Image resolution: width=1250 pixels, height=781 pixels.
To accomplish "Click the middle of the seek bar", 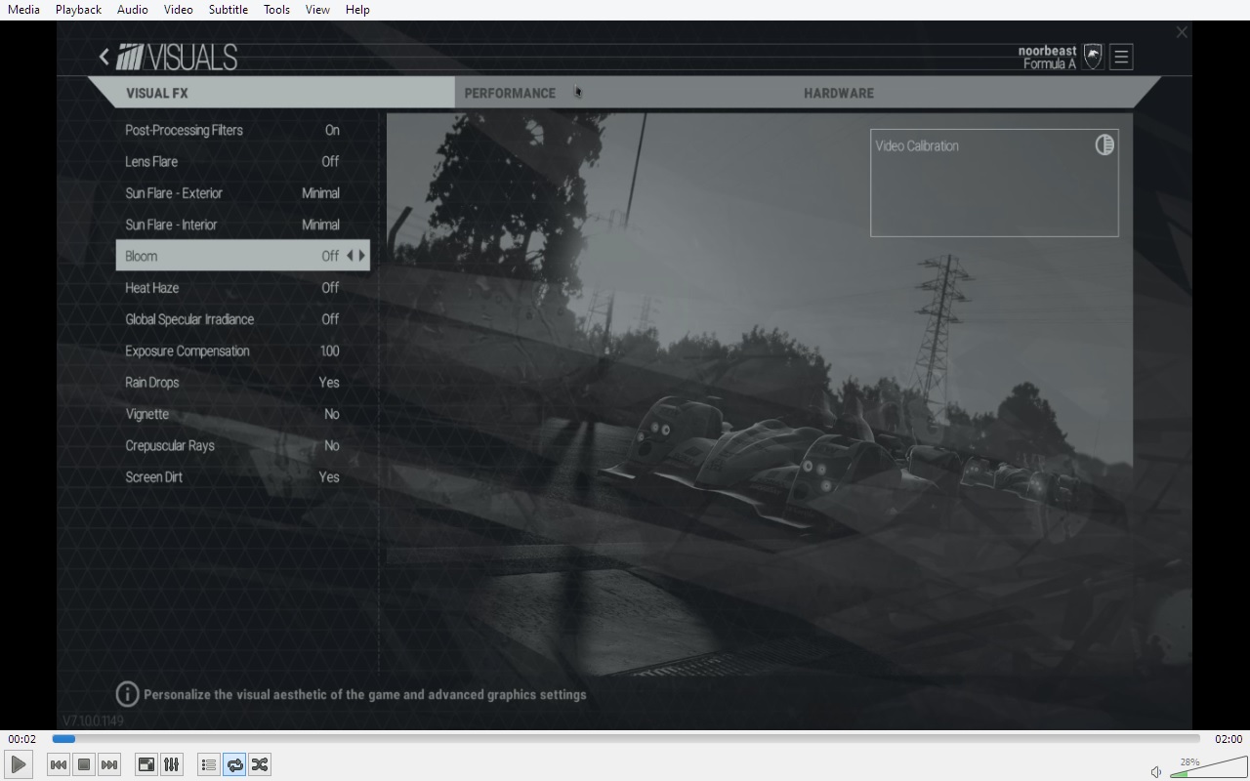I will [625, 739].
